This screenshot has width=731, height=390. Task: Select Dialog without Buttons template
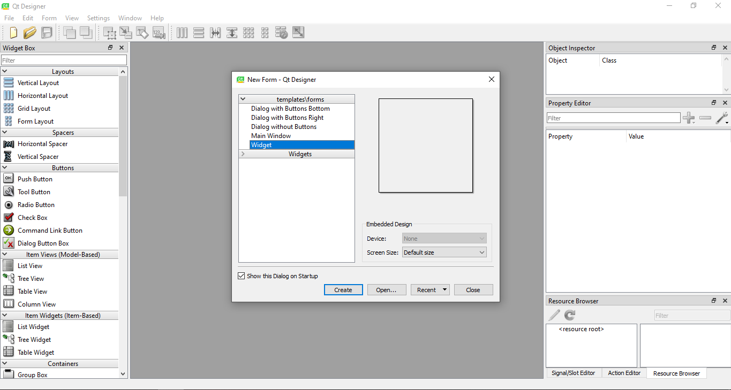284,127
